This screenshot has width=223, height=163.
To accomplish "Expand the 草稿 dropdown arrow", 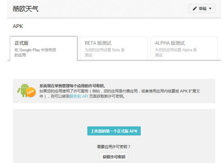I will point(210,9).
